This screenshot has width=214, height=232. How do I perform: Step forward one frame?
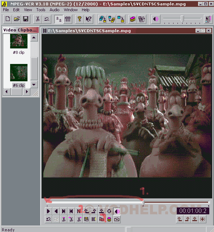point(64,211)
